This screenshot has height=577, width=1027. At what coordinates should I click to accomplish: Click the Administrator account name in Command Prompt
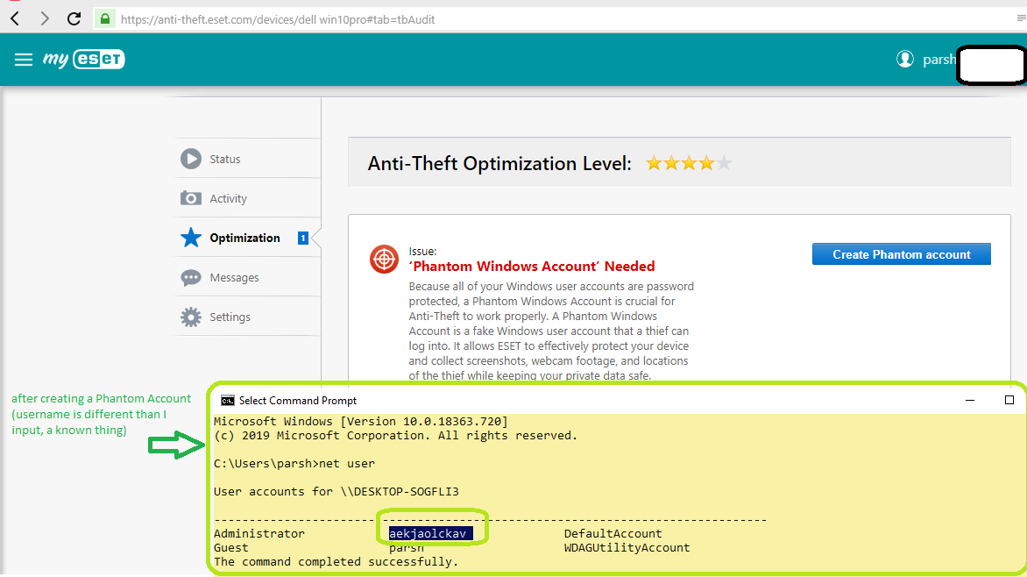point(259,534)
